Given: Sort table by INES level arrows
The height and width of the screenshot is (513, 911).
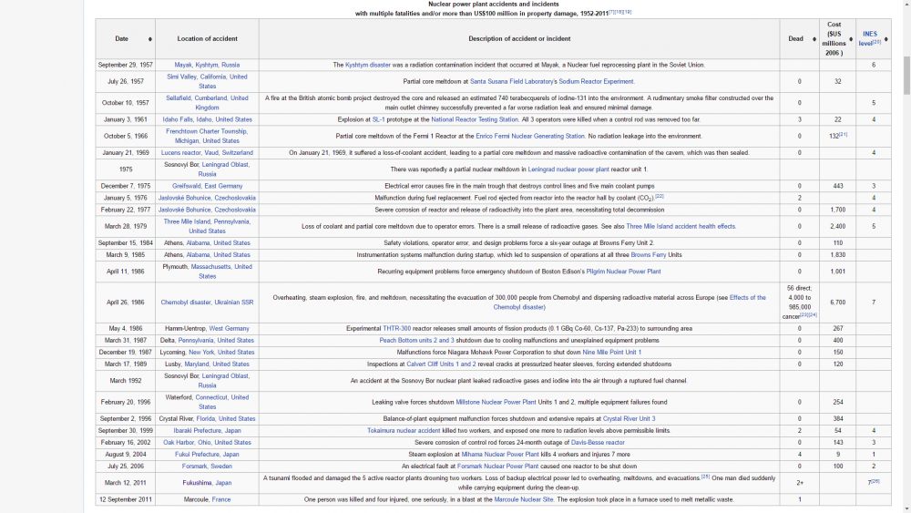Looking at the screenshot, I should [x=886, y=39].
